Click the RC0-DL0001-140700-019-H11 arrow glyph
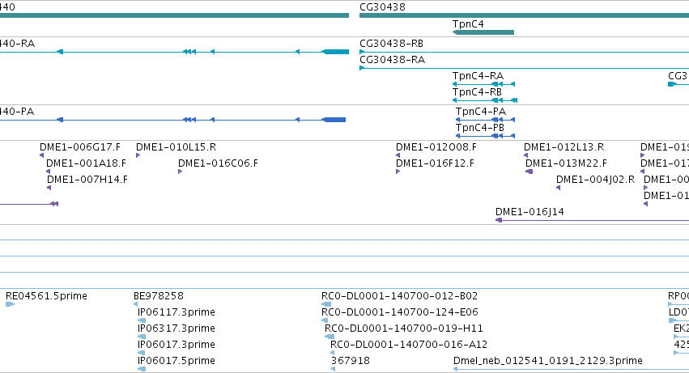Viewport: 689px width, 373px height. (330, 337)
